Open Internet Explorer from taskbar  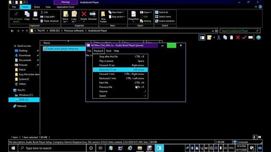click(130, 148)
